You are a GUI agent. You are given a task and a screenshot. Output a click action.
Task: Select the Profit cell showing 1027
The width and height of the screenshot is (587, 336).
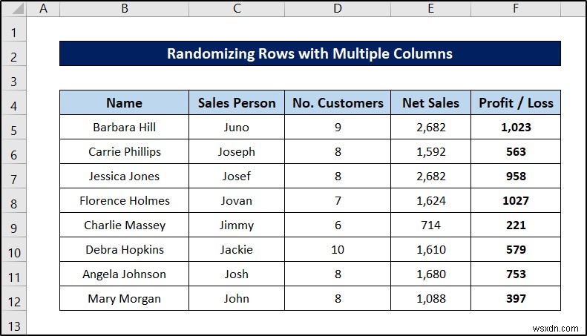tap(516, 201)
